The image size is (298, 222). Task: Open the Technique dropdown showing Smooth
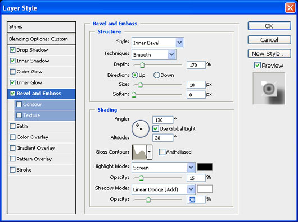coord(154,55)
